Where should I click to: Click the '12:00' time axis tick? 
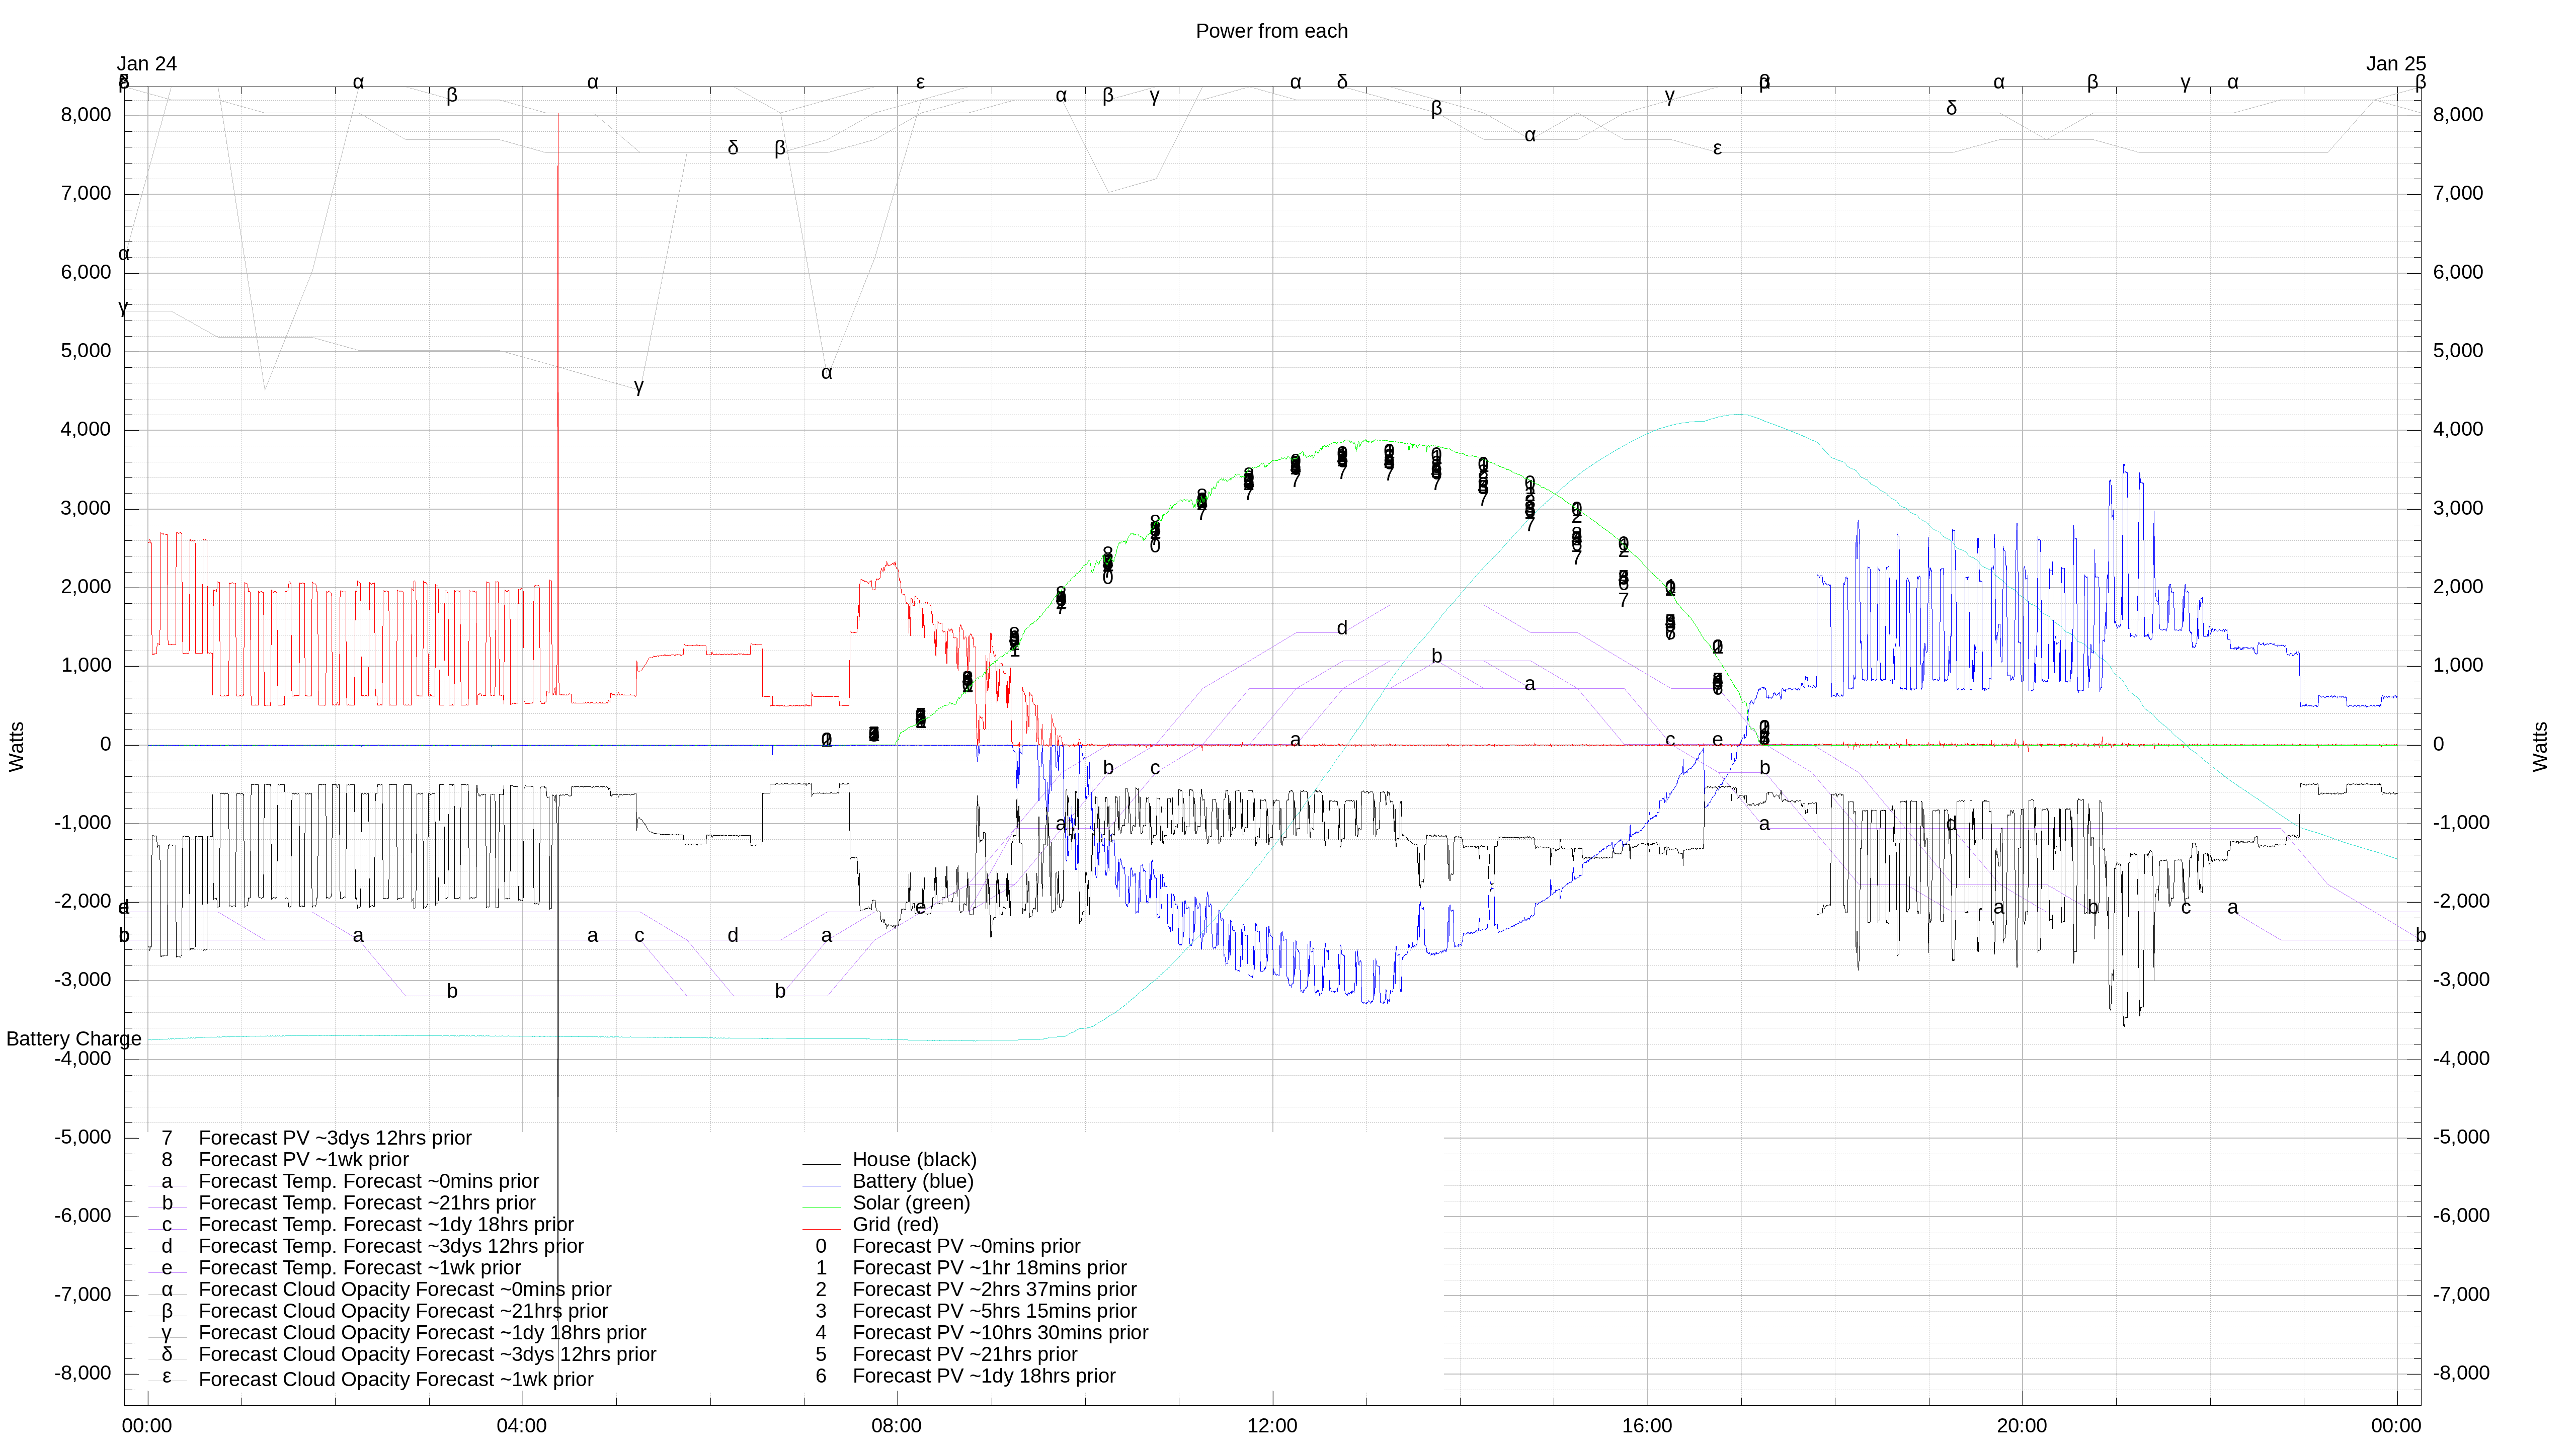click(1272, 1427)
